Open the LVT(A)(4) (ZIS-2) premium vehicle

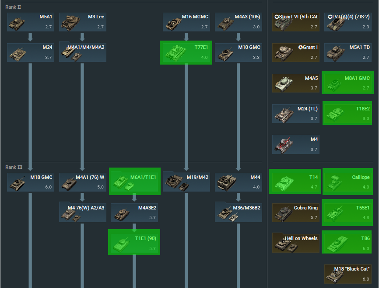point(348,22)
